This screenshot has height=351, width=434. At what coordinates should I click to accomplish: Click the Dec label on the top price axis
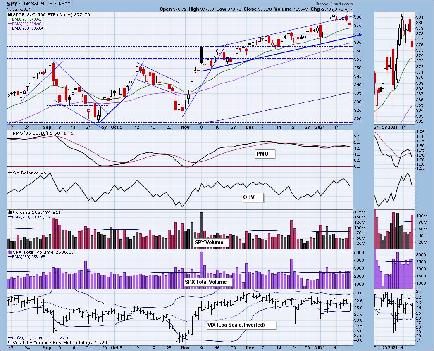(250, 127)
